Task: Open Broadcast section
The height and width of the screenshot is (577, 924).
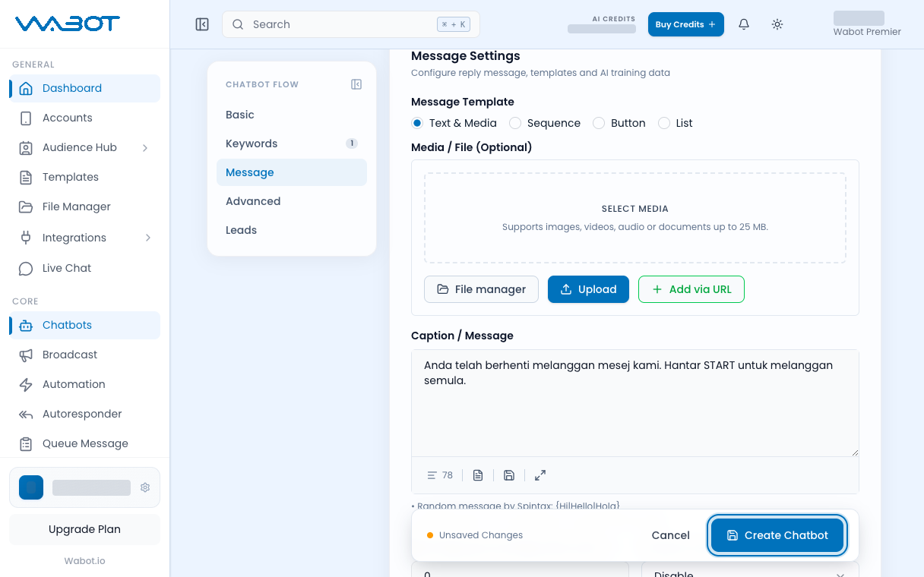Action: (x=84, y=355)
